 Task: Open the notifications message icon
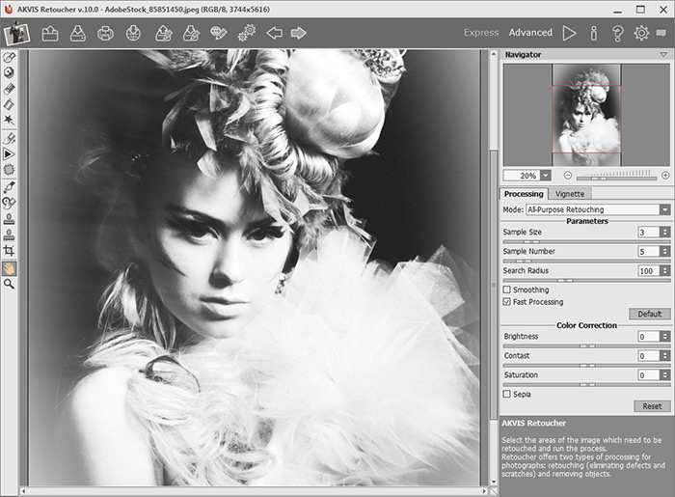(661, 33)
